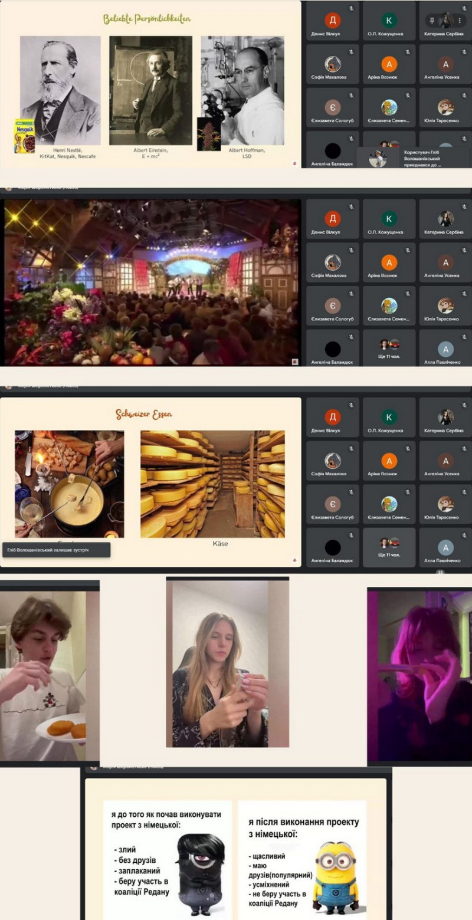Image resolution: width=472 pixels, height=920 pixels.
Task: Click Софія Махалова's muted mic icon, Persönlichkeiten meeting
Action: pyautogui.click(x=351, y=52)
